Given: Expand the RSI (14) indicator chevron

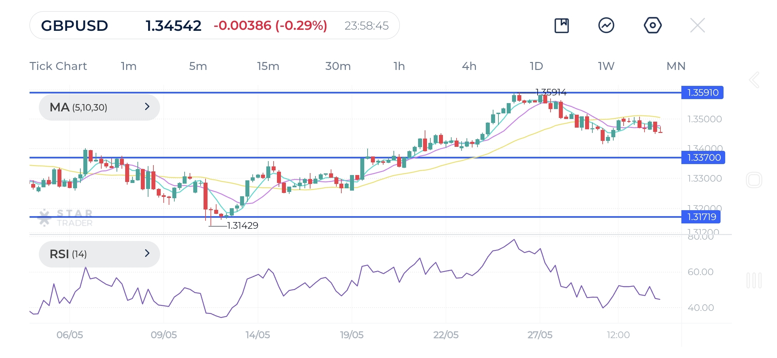Looking at the screenshot, I should click(147, 254).
